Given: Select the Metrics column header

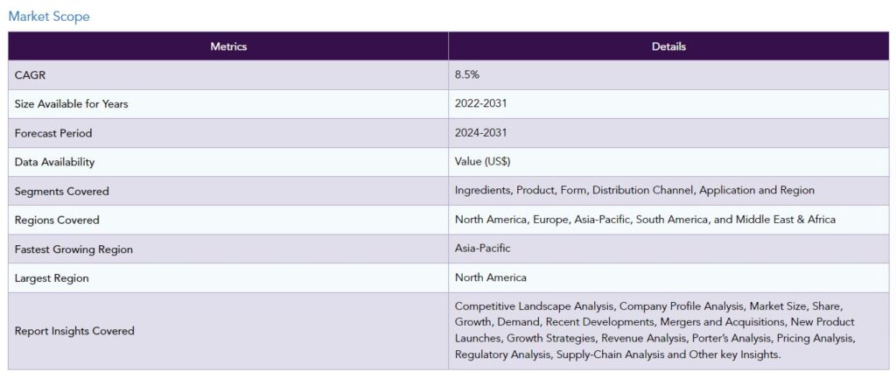Looking at the screenshot, I should pos(228,46).
